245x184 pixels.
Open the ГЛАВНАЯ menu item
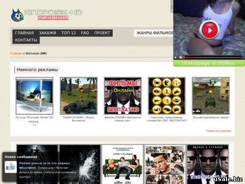click(x=24, y=33)
